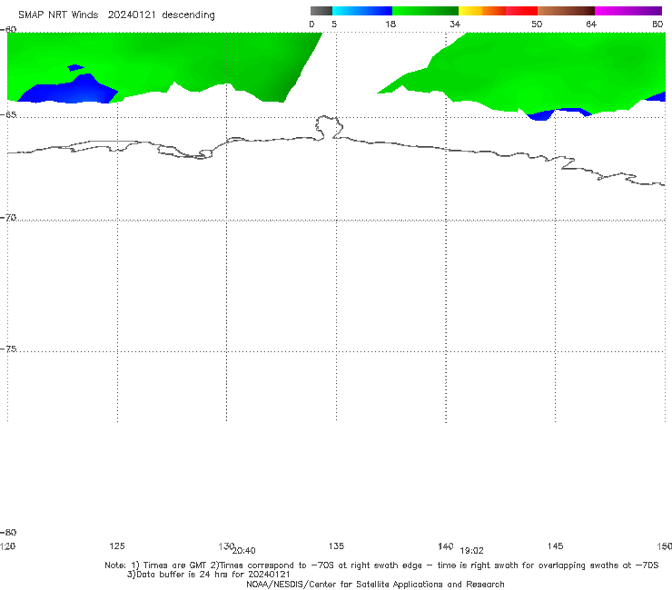Click the '130' longitude label

[x=226, y=546]
